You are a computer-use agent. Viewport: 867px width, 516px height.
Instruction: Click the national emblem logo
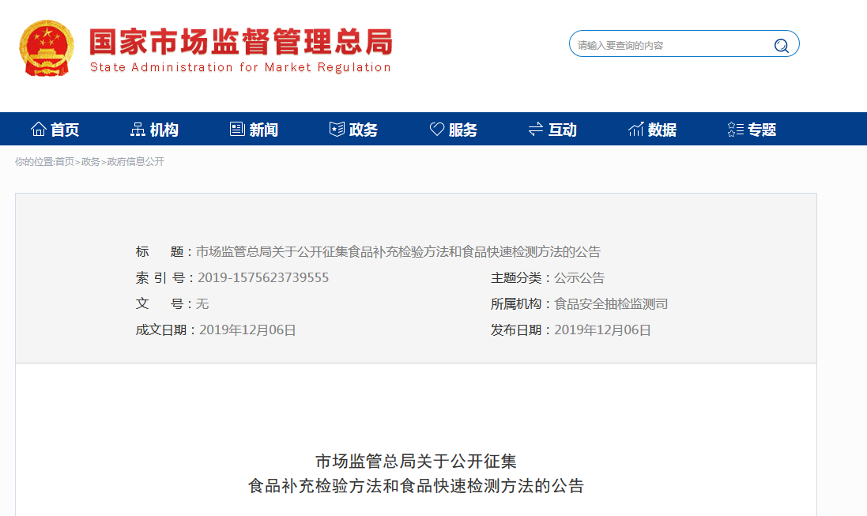(47, 48)
